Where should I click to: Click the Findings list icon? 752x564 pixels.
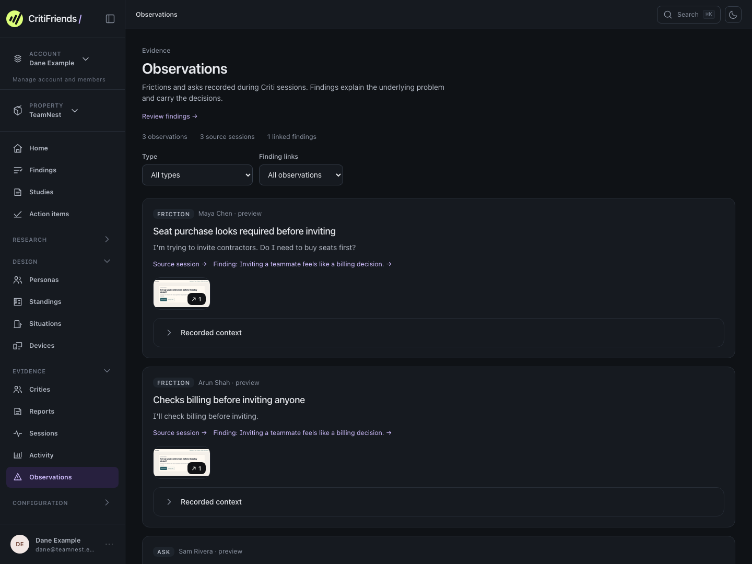18,170
